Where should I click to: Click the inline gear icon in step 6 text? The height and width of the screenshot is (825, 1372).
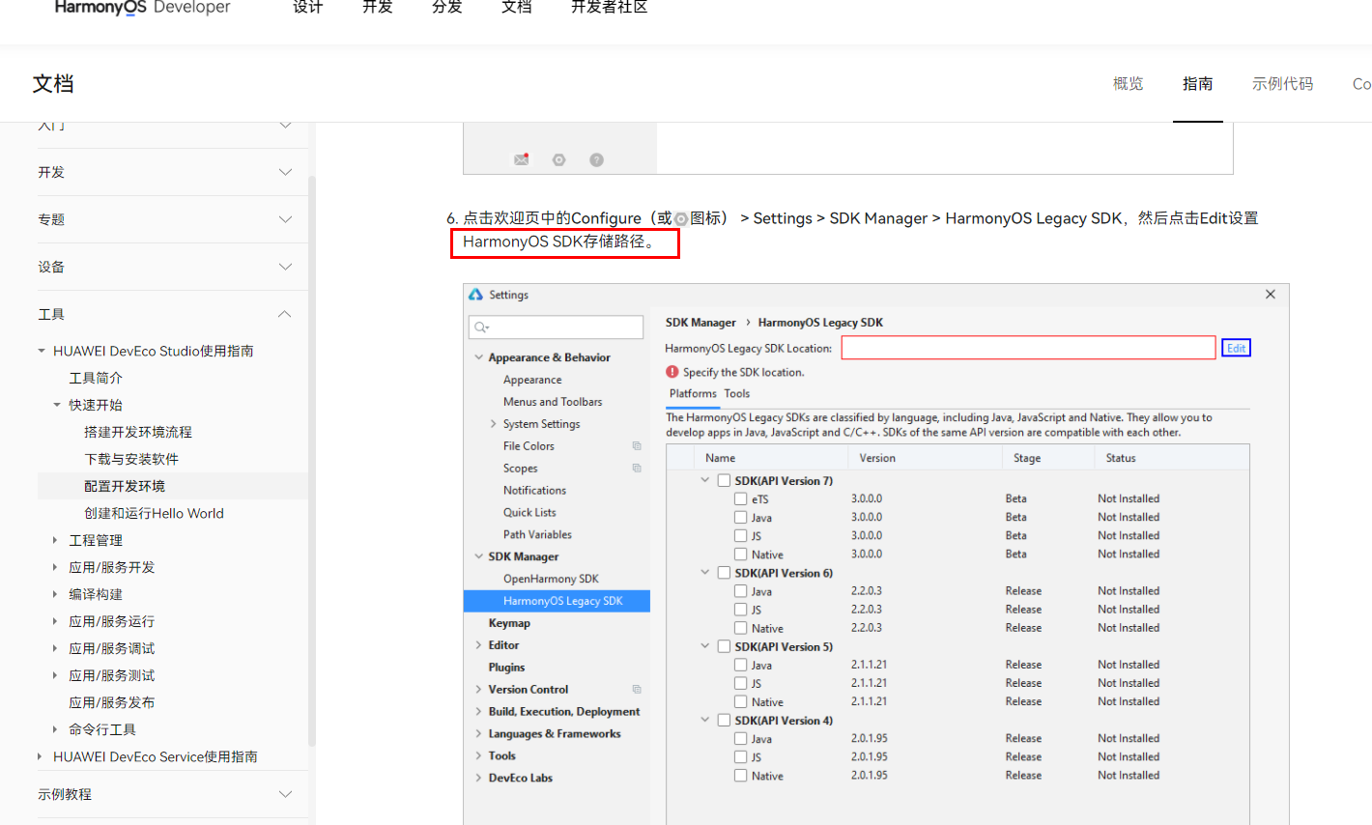pyautogui.click(x=681, y=219)
